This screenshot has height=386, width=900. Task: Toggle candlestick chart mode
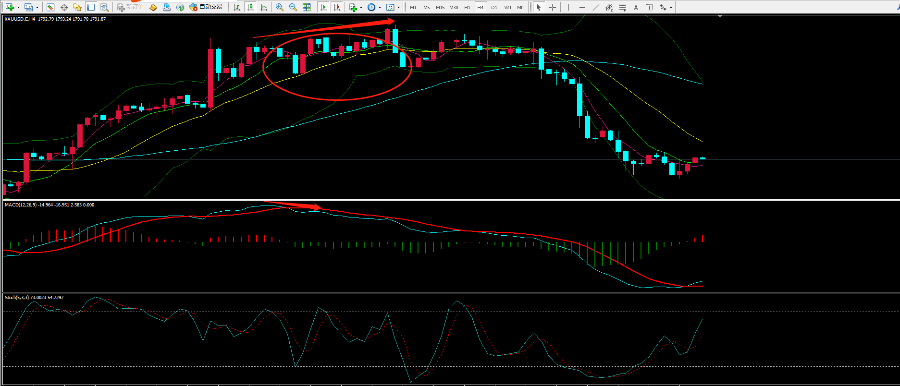tap(250, 7)
